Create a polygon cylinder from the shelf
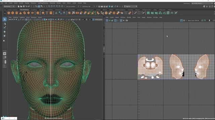The height and width of the screenshot is (120, 215). point(16,13)
